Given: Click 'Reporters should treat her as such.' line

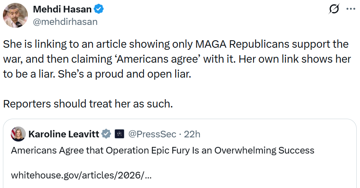Looking at the screenshot, I should (x=88, y=103).
